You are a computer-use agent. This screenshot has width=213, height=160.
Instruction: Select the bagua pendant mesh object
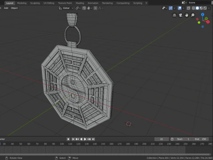78,88
